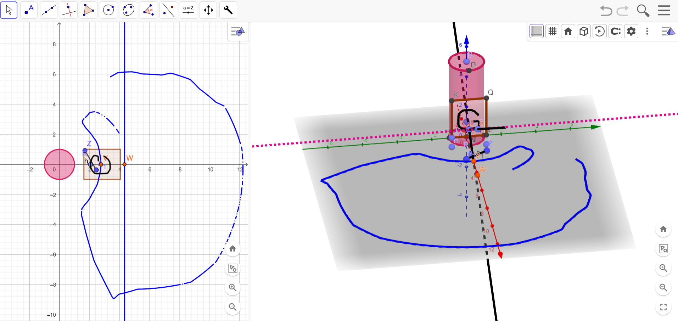This screenshot has height=321, width=678.
Task: Toggle the grid in the 3D view
Action: (x=552, y=31)
